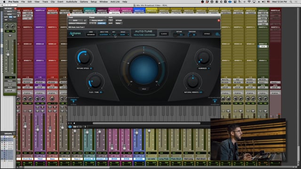Click the keyboard horizontal scrollbar

click(146, 123)
